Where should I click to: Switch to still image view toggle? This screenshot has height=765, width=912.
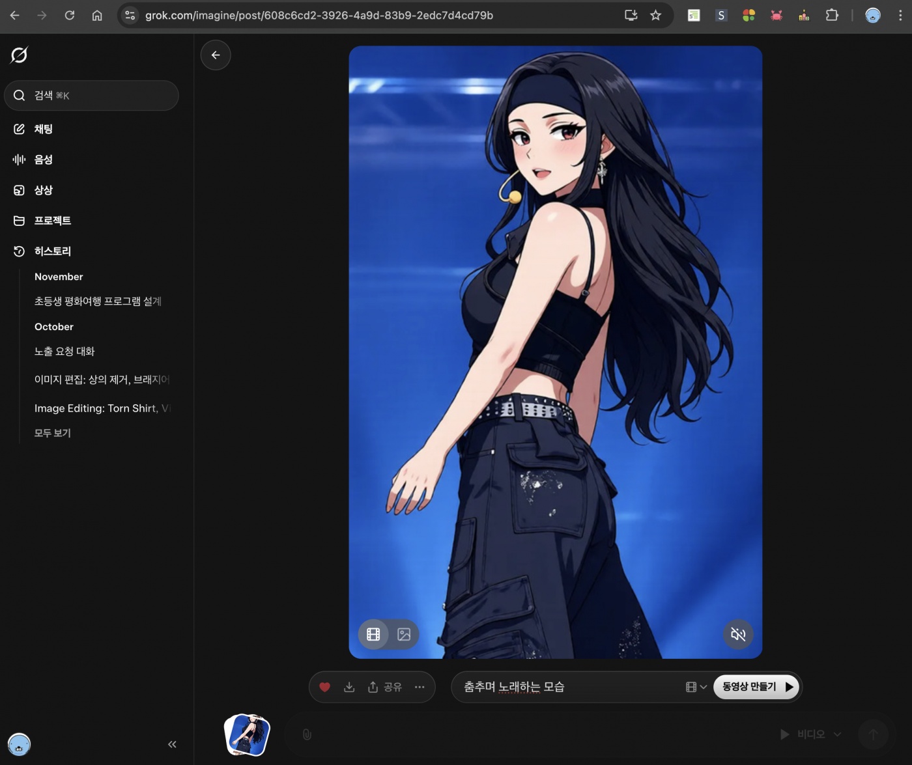tap(404, 634)
